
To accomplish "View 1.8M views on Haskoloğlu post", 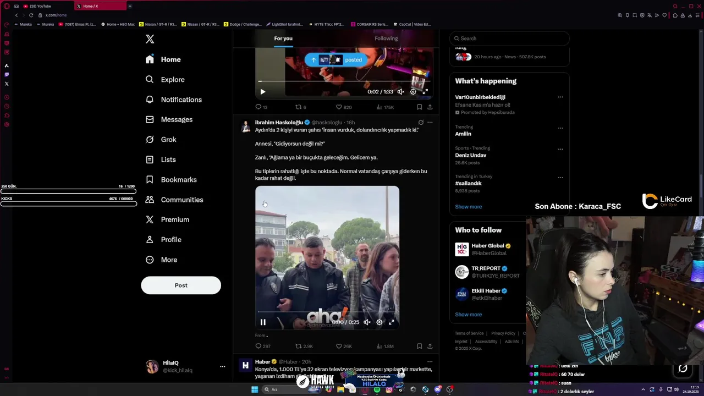I will click(x=385, y=346).
